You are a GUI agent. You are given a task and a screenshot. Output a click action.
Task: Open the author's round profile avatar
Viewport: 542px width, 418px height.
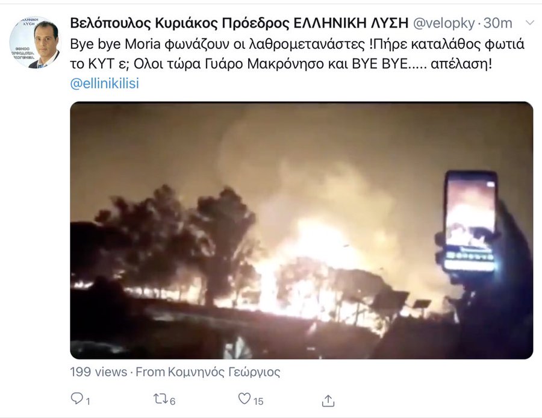click(35, 42)
